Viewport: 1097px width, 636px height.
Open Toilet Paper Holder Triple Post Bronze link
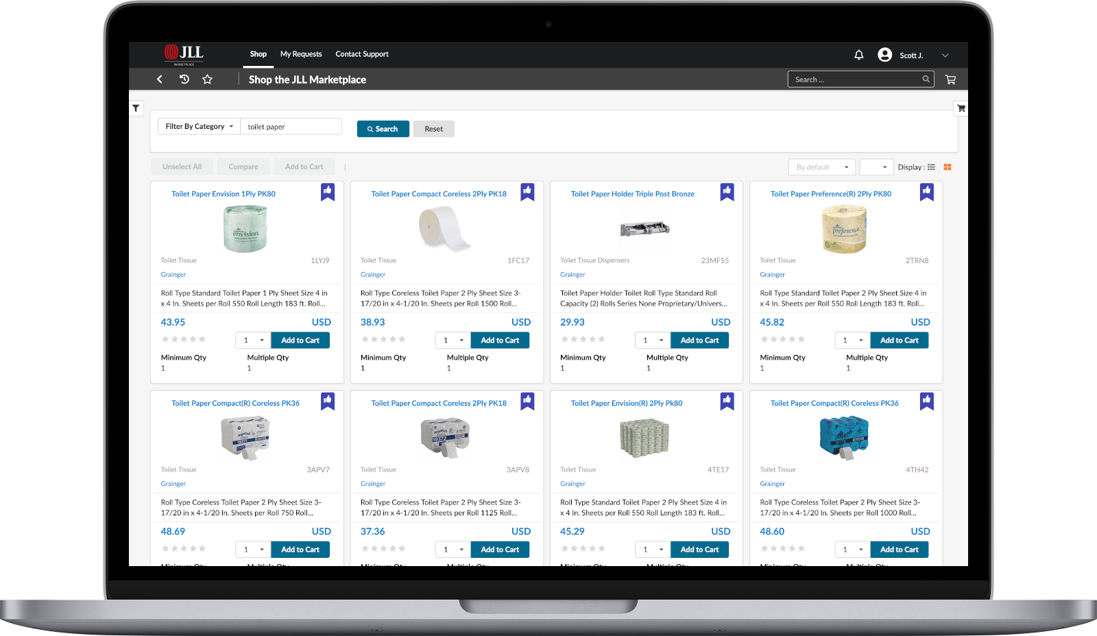(633, 194)
